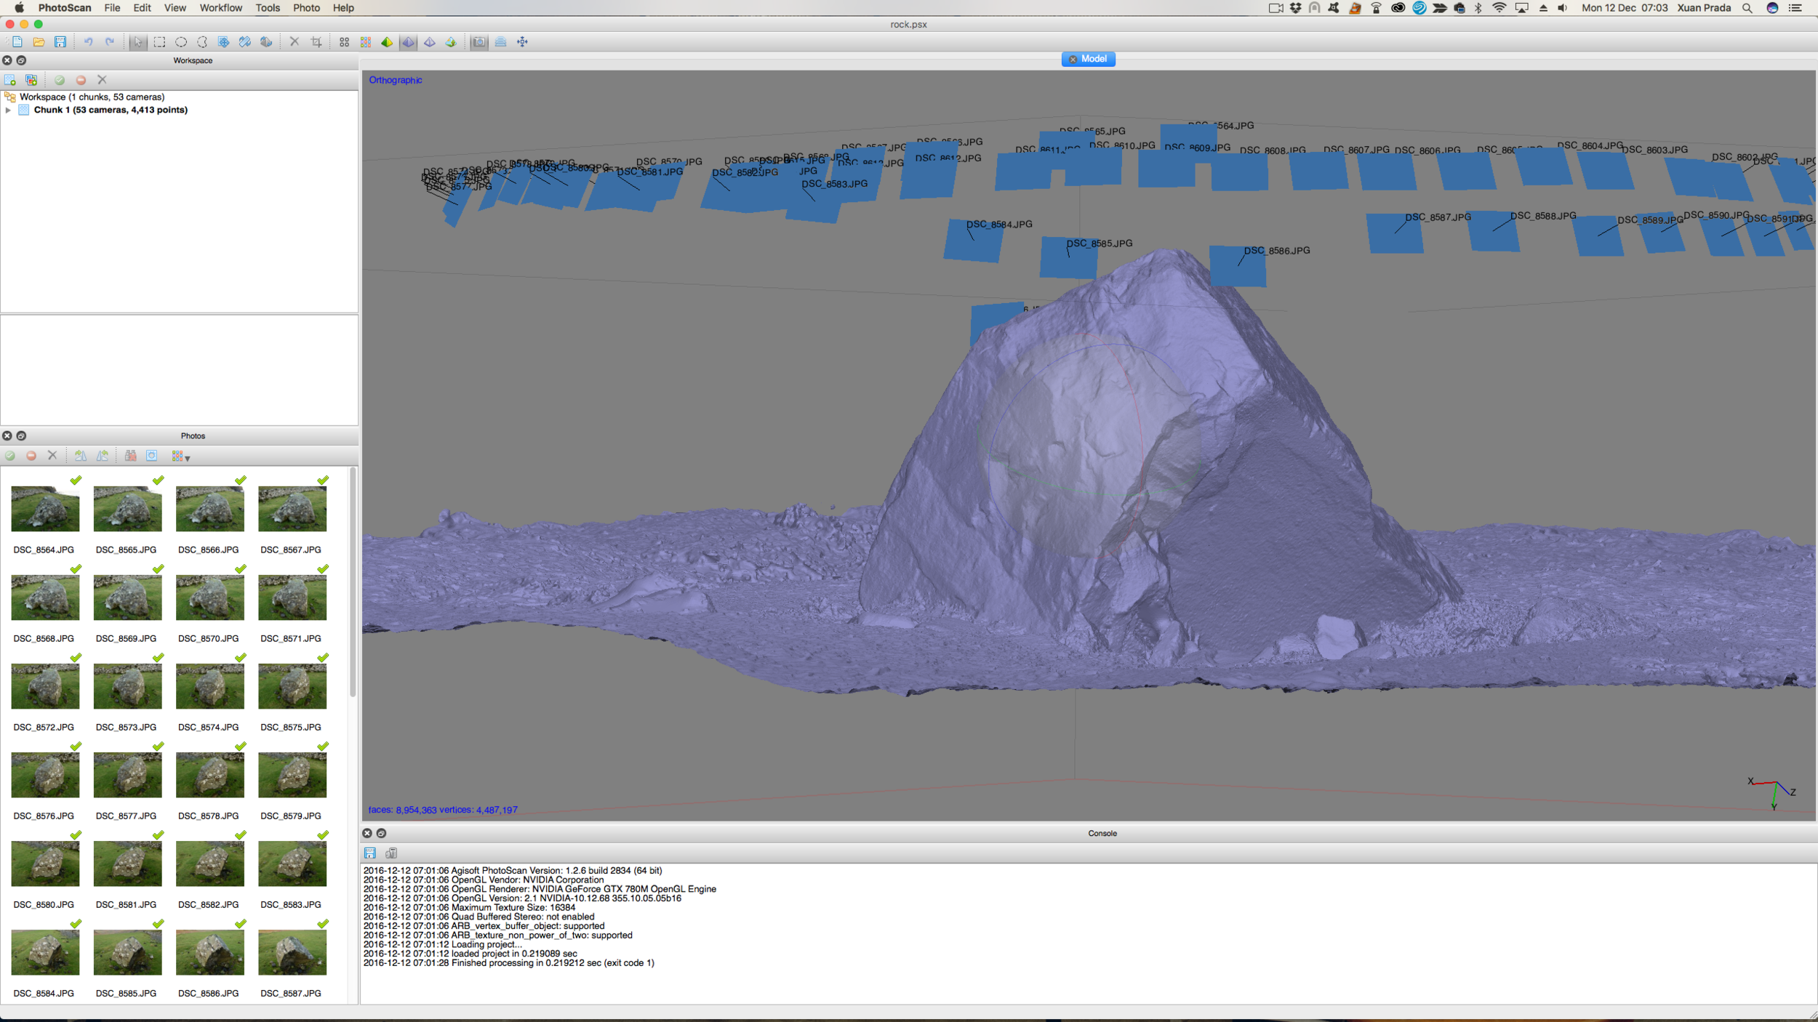
Task: Toggle Show Cameras button in toolbar
Action: click(x=479, y=42)
